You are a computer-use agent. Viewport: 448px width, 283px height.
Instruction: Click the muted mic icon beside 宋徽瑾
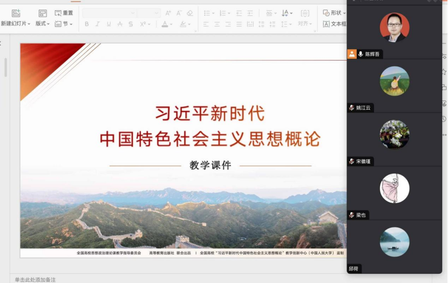pos(352,161)
